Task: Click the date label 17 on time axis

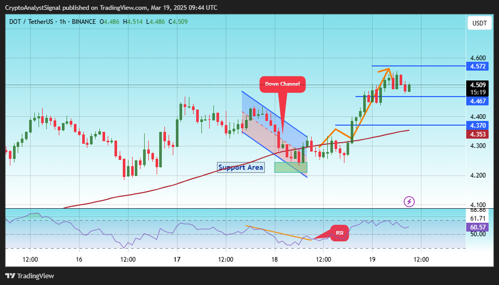Action: (x=177, y=259)
